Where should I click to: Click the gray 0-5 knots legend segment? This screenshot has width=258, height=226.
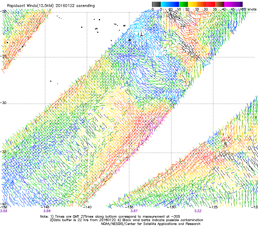156,4
